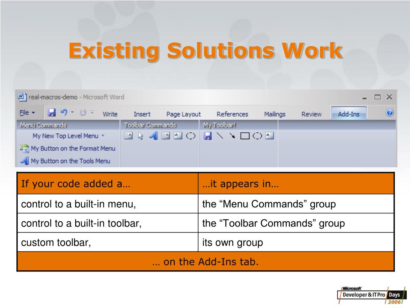Go to the References tab
The height and width of the screenshot is (308, 410).
point(232,114)
